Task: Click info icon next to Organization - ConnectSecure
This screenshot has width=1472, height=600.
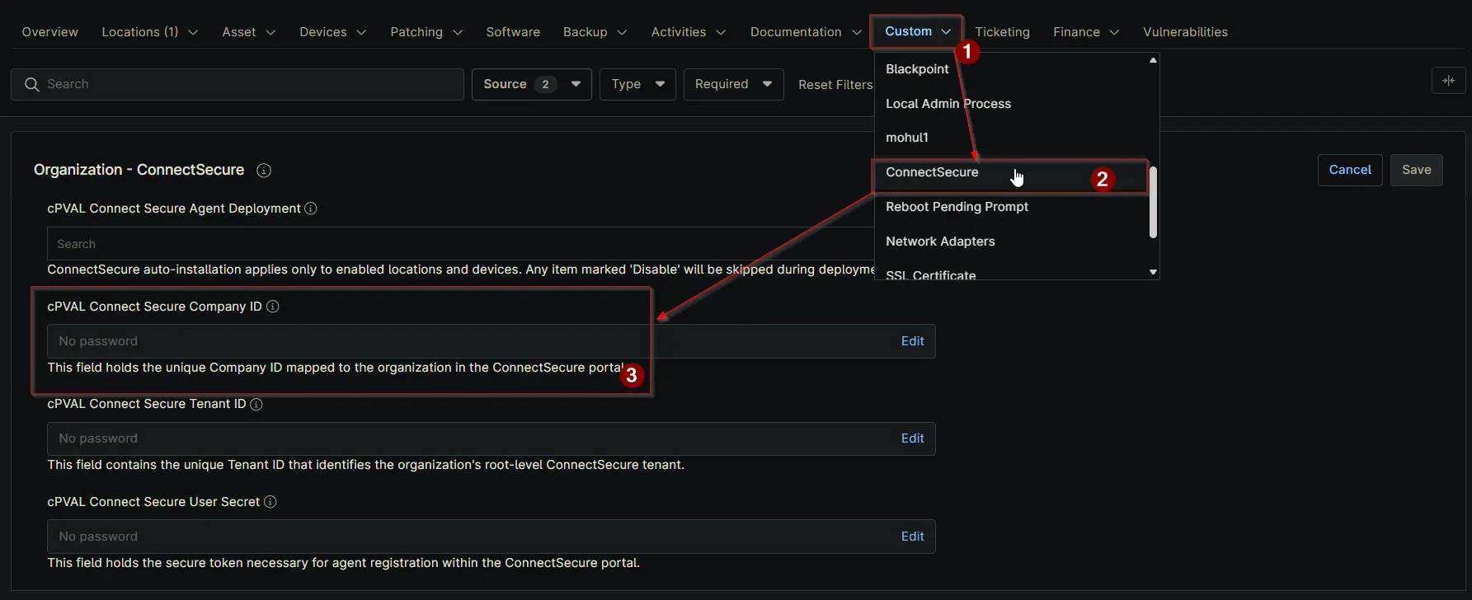Action: pyautogui.click(x=264, y=171)
